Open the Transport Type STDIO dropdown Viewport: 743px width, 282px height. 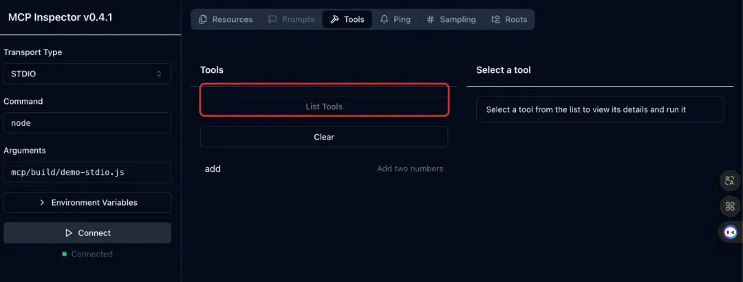click(x=87, y=74)
